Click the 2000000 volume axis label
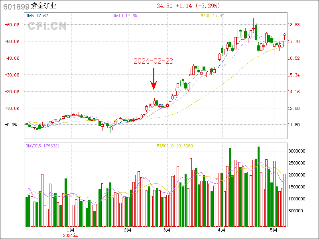319x239 pixels. click(297, 175)
